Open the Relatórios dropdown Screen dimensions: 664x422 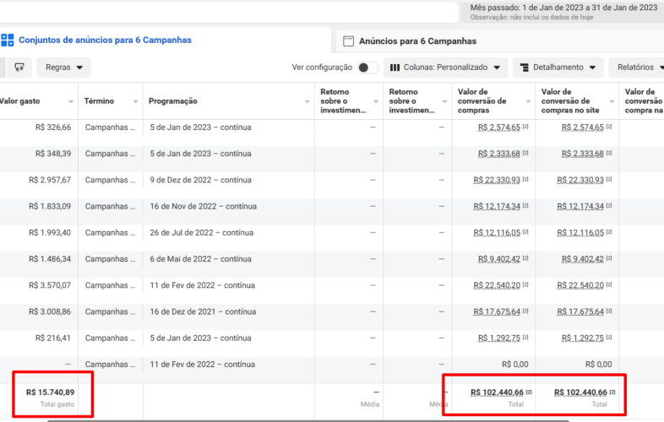click(x=637, y=68)
